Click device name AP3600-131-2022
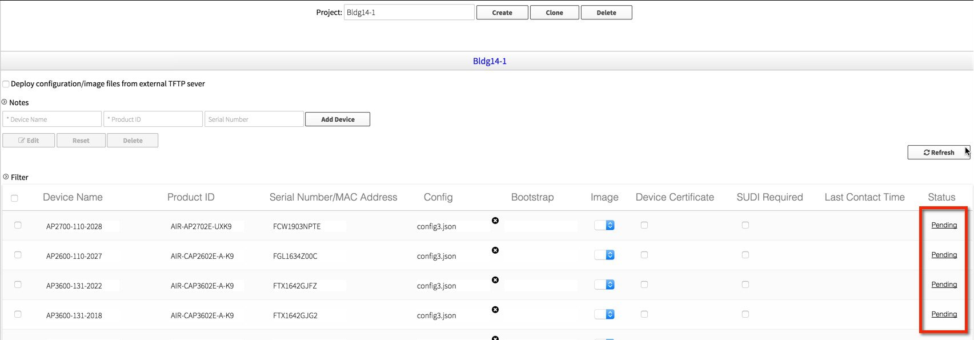This screenshot has height=340, width=974. click(74, 286)
